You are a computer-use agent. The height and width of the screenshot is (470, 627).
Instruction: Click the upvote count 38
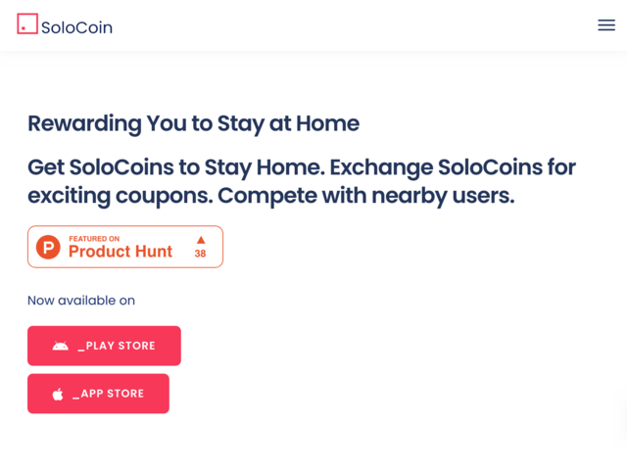(x=200, y=254)
